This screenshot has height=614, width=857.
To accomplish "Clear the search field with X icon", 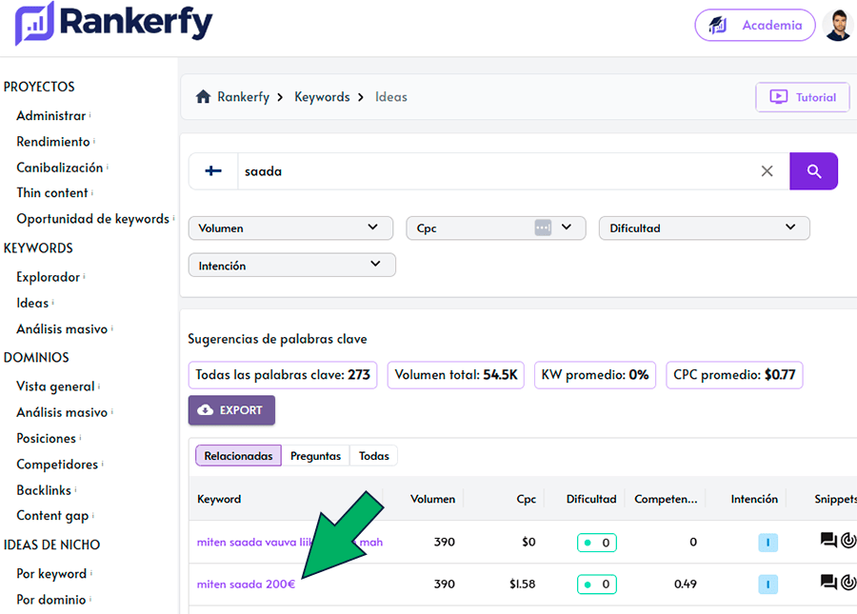I will tap(767, 171).
